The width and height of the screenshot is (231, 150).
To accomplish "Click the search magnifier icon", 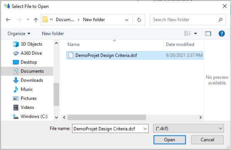I will [x=220, y=19].
